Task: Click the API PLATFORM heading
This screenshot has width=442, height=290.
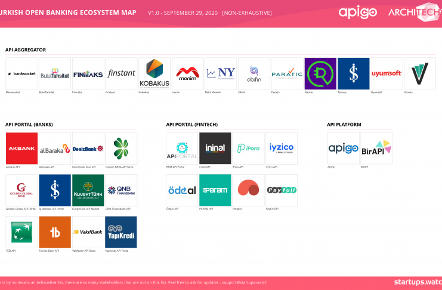Action: 344,125
